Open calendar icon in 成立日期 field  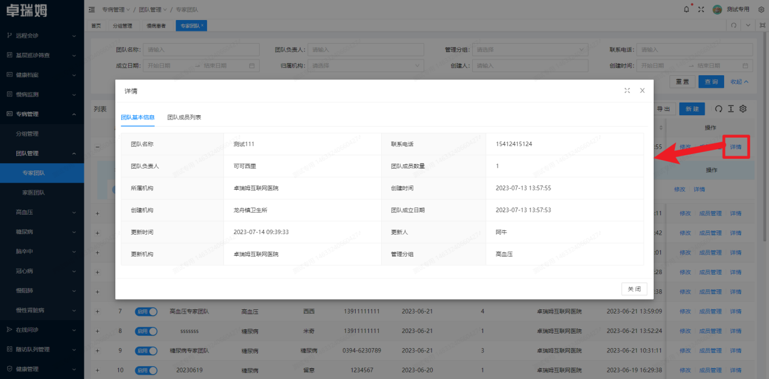pos(252,65)
